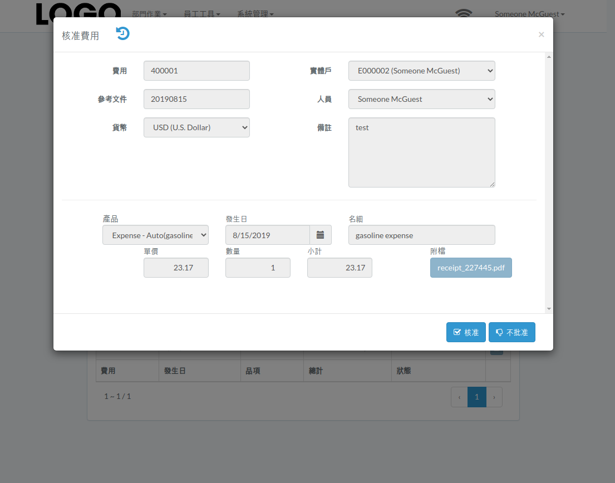
Task: Open the 人員 dropdown Someone McGuest
Action: (x=422, y=99)
